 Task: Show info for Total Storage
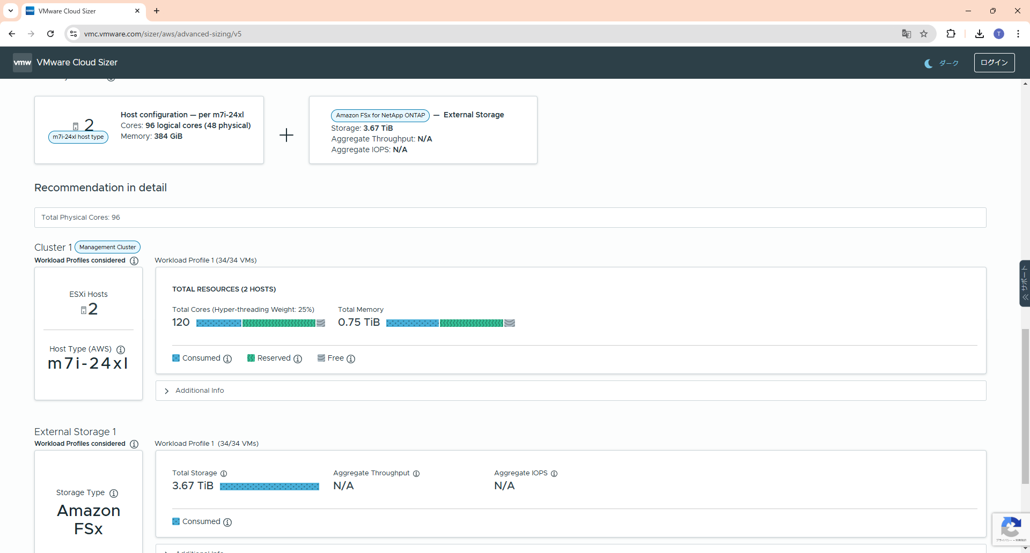pyautogui.click(x=224, y=474)
